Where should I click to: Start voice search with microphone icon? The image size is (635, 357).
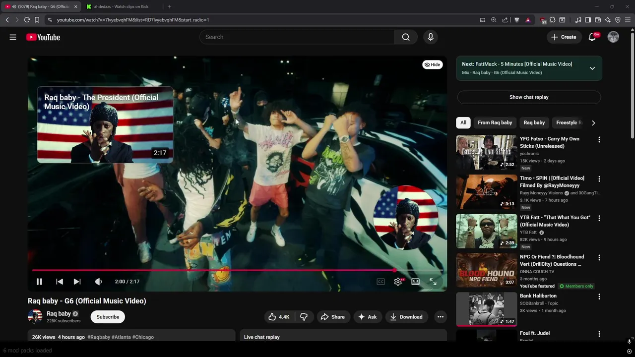431,37
